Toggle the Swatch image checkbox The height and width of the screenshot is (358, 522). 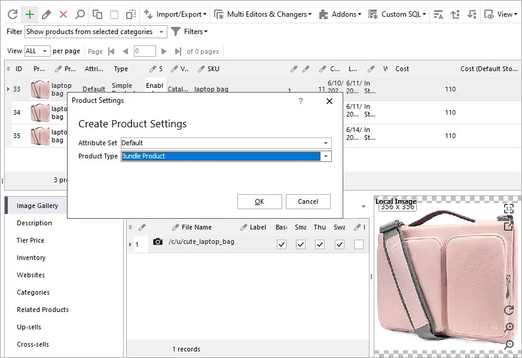339,244
